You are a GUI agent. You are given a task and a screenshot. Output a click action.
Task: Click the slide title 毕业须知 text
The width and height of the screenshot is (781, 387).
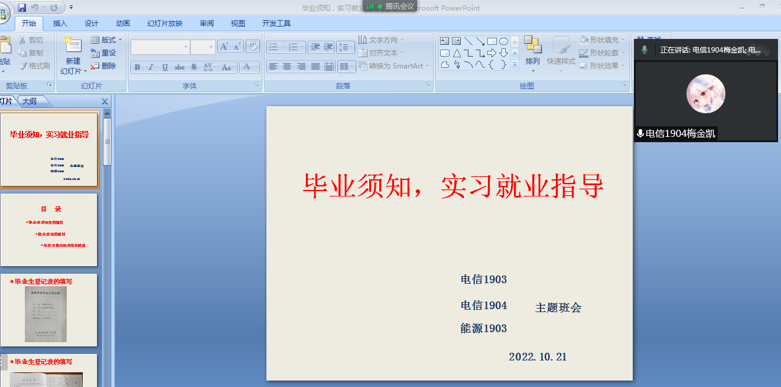pyautogui.click(x=453, y=186)
